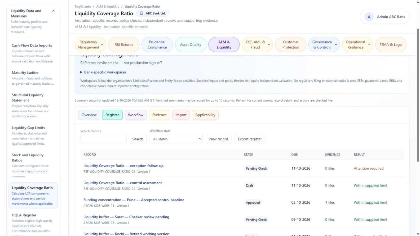Click the Search button
The width and height of the screenshot is (420, 236).
tap(138, 139)
